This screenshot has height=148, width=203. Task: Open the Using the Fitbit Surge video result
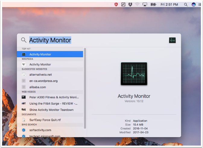[x=50, y=103]
